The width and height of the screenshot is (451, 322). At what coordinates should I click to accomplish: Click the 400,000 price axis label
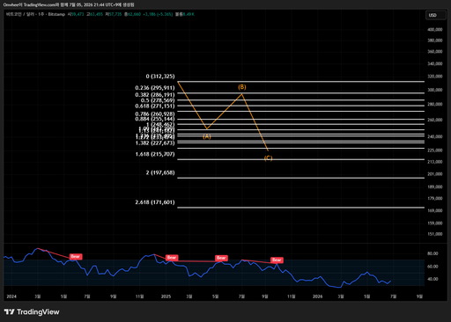coord(435,30)
